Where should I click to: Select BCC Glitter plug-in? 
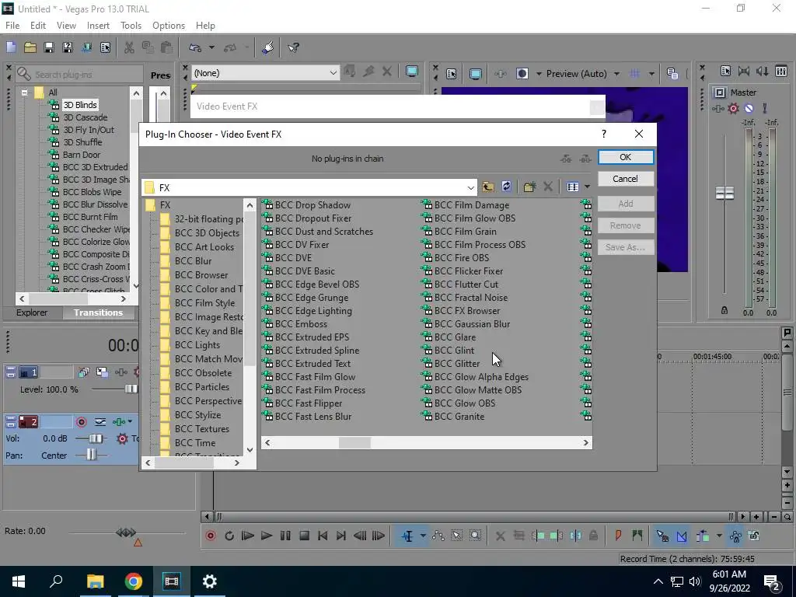pos(457,364)
